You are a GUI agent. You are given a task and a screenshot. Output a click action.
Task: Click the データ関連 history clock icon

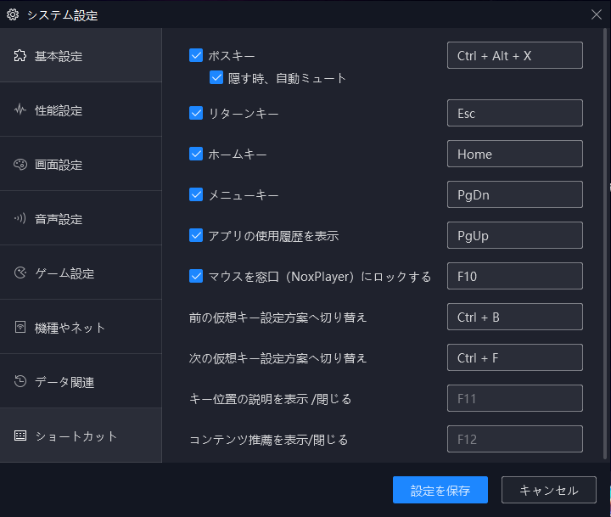click(x=20, y=381)
